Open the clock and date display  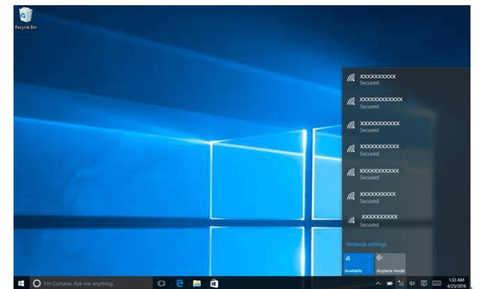(458, 283)
